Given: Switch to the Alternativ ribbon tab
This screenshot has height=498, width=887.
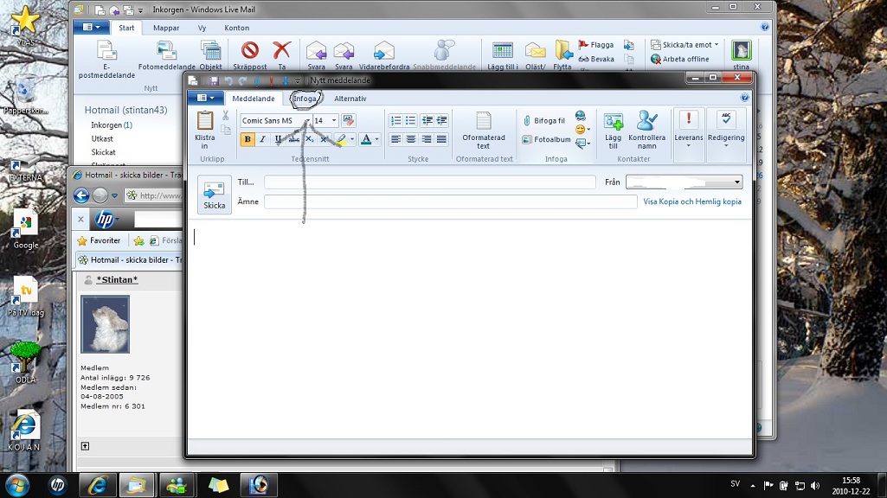Looking at the screenshot, I should pos(350,99).
